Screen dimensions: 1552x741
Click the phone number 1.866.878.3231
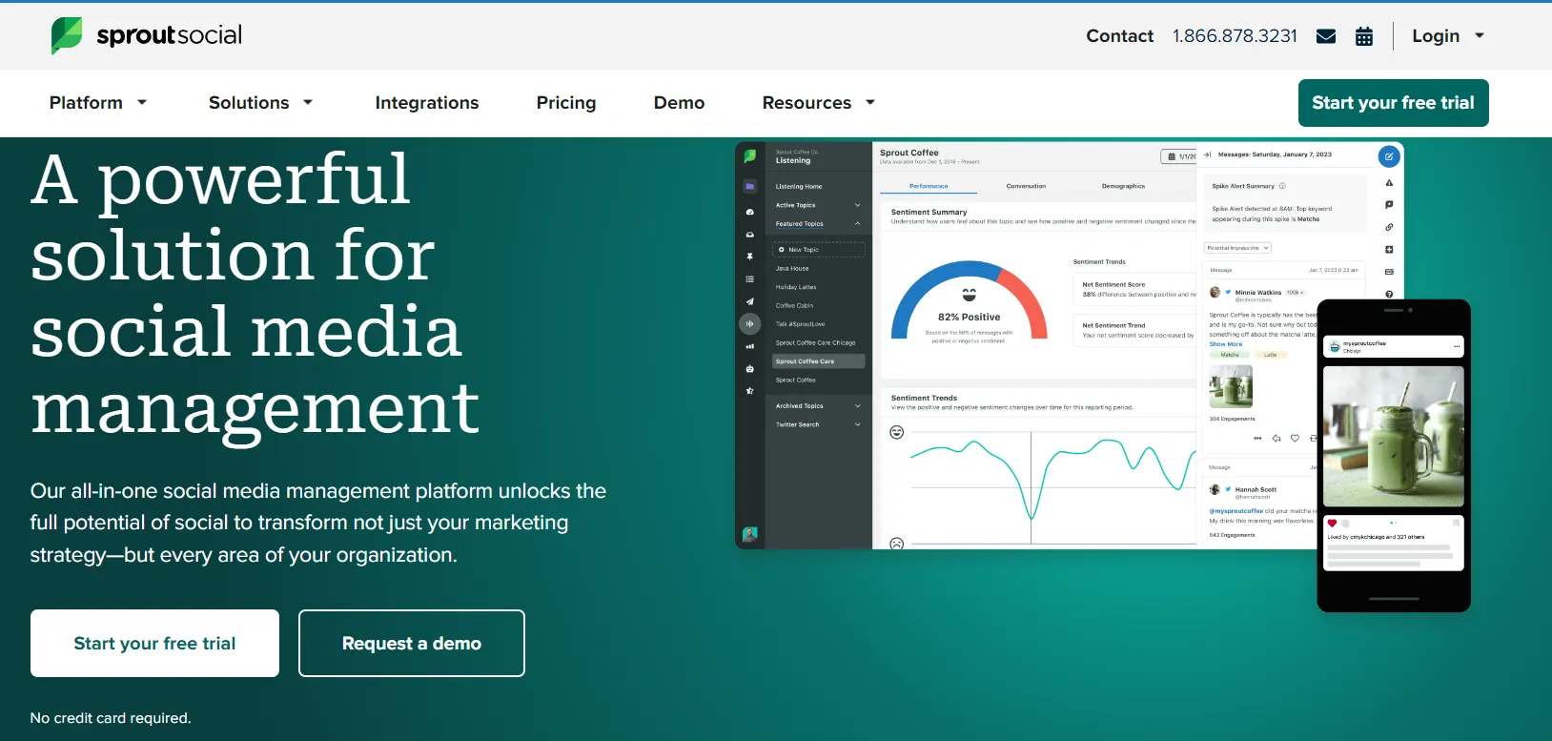1235,36
